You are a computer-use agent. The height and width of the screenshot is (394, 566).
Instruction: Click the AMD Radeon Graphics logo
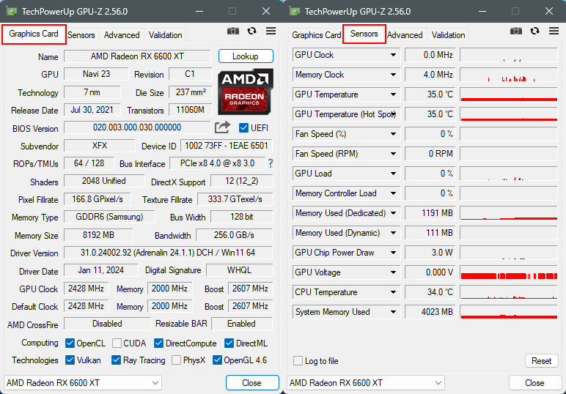coord(246,92)
